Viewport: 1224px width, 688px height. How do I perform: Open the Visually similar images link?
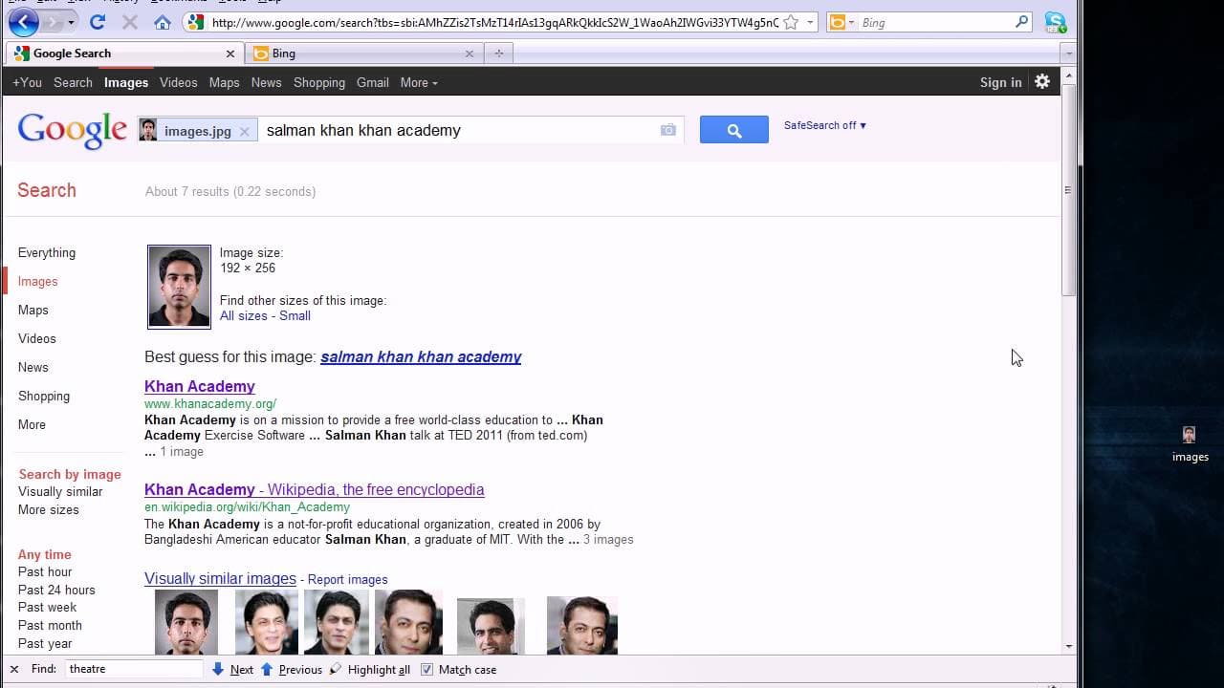[220, 578]
